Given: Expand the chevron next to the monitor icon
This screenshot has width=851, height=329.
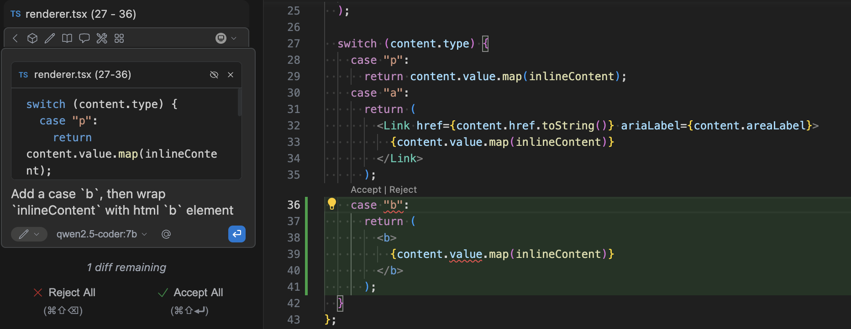Looking at the screenshot, I should click(234, 38).
